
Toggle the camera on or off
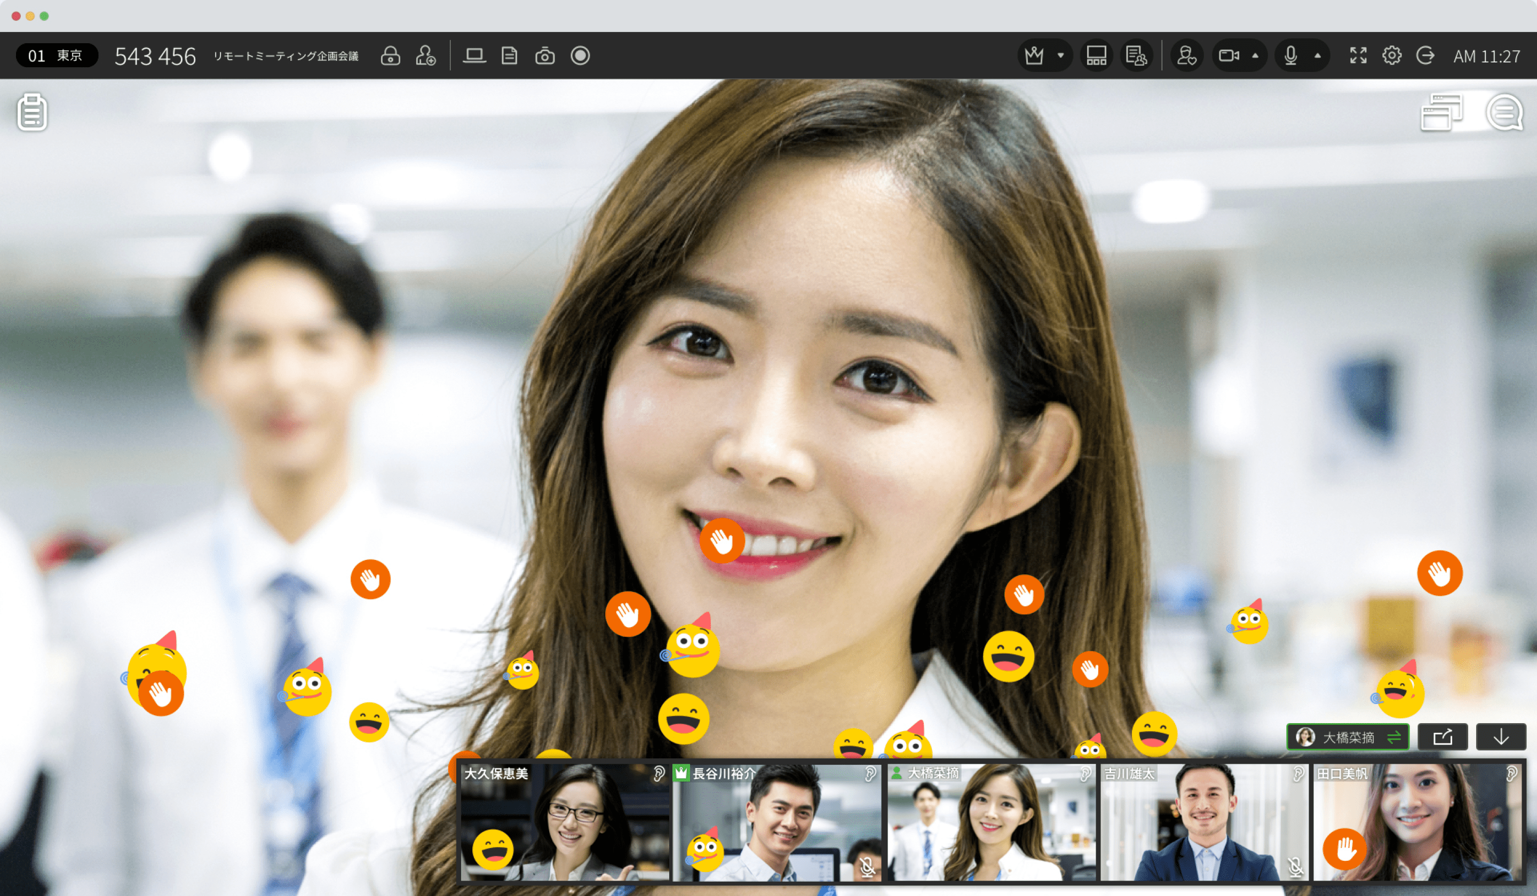(1229, 56)
